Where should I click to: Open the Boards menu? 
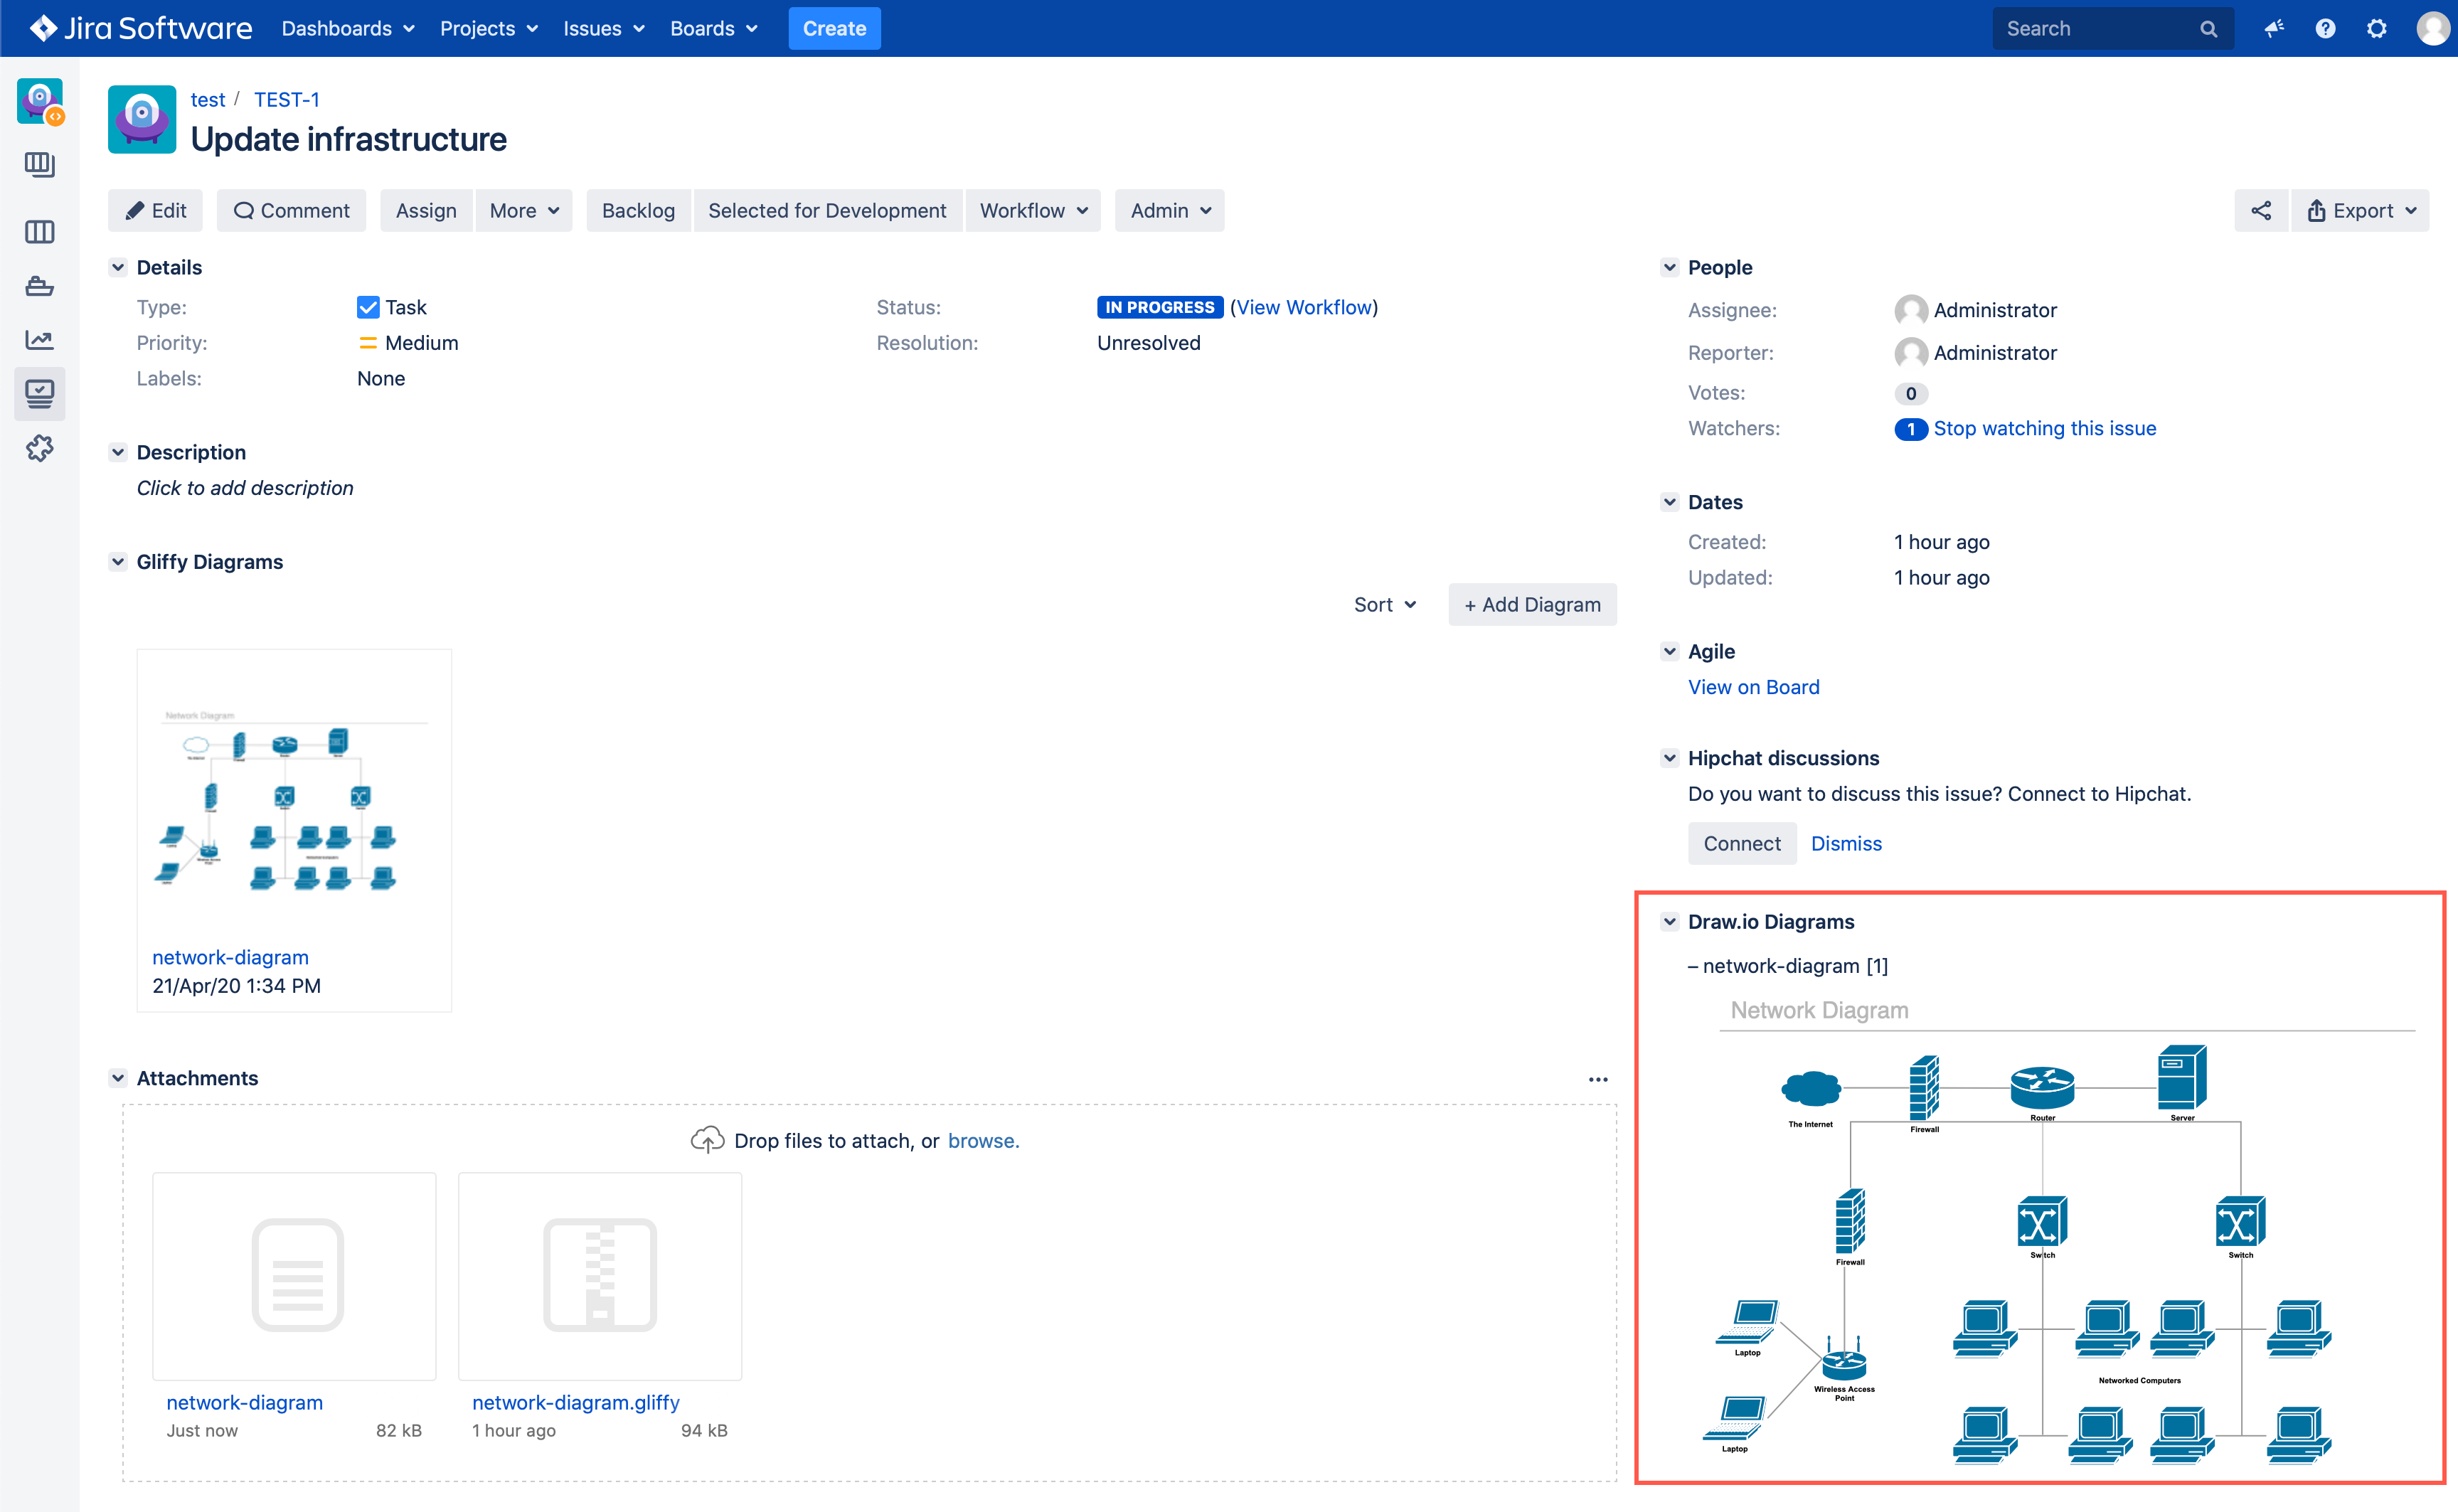click(714, 28)
